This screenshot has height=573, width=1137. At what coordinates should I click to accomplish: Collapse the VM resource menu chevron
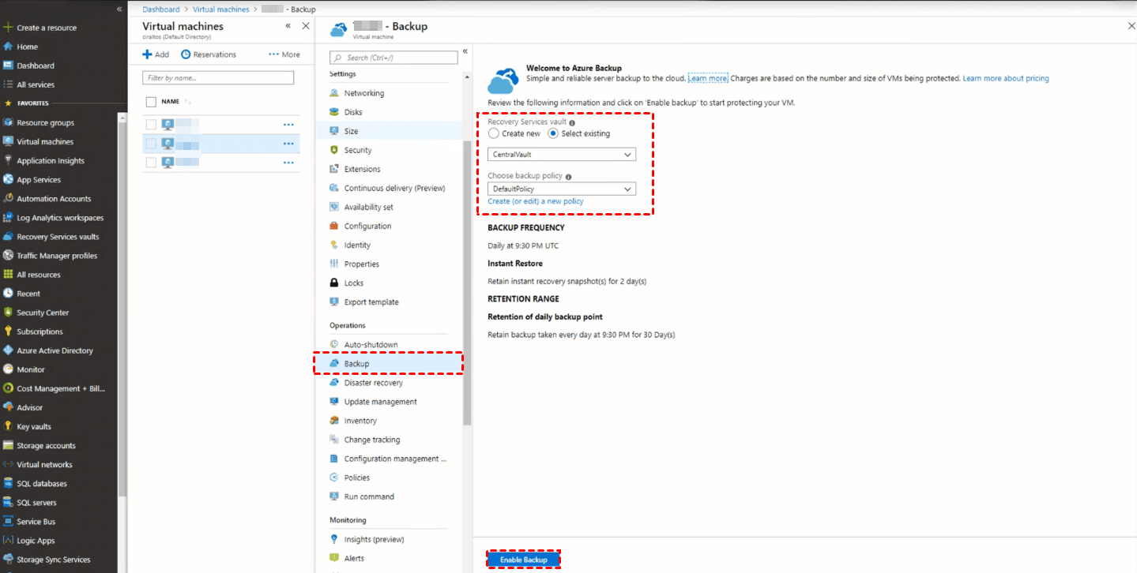465,51
